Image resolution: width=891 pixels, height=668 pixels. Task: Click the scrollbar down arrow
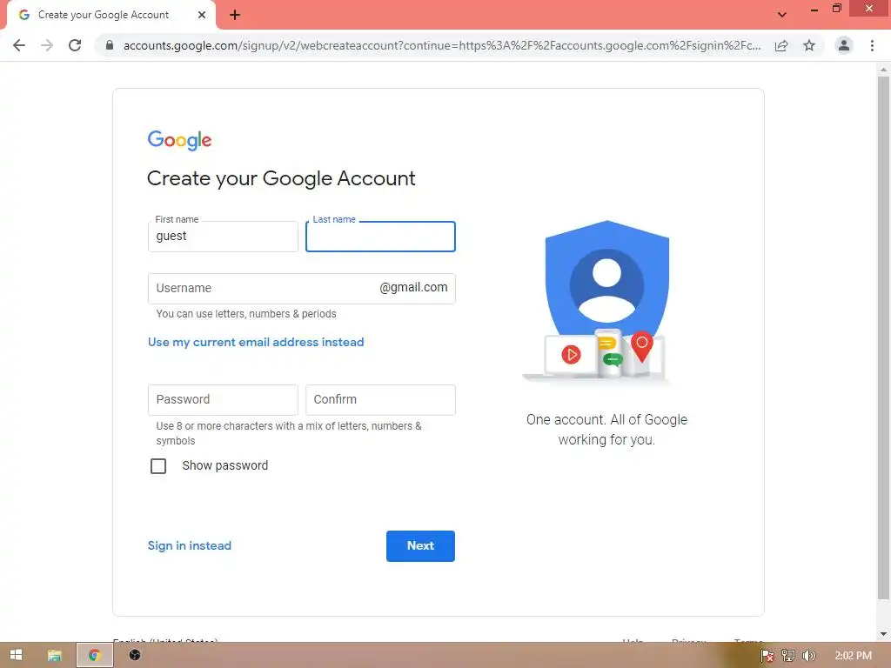tap(884, 634)
